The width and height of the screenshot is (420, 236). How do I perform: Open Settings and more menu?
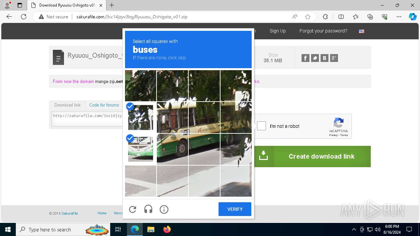click(x=399, y=17)
